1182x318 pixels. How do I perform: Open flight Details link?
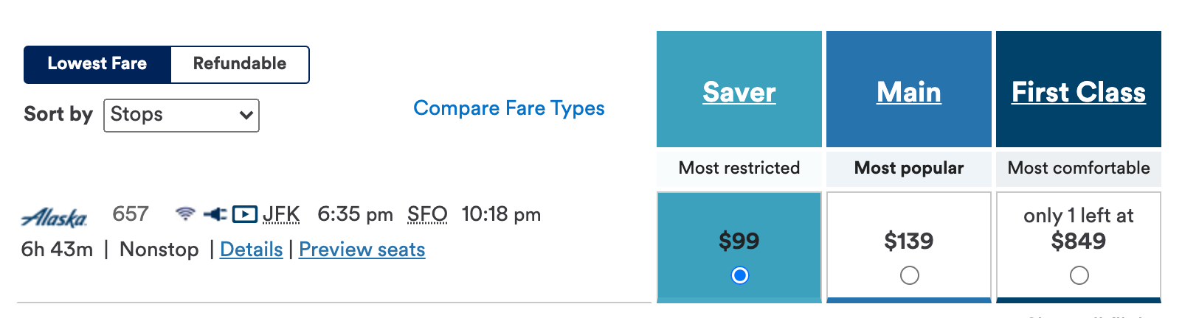coord(251,250)
